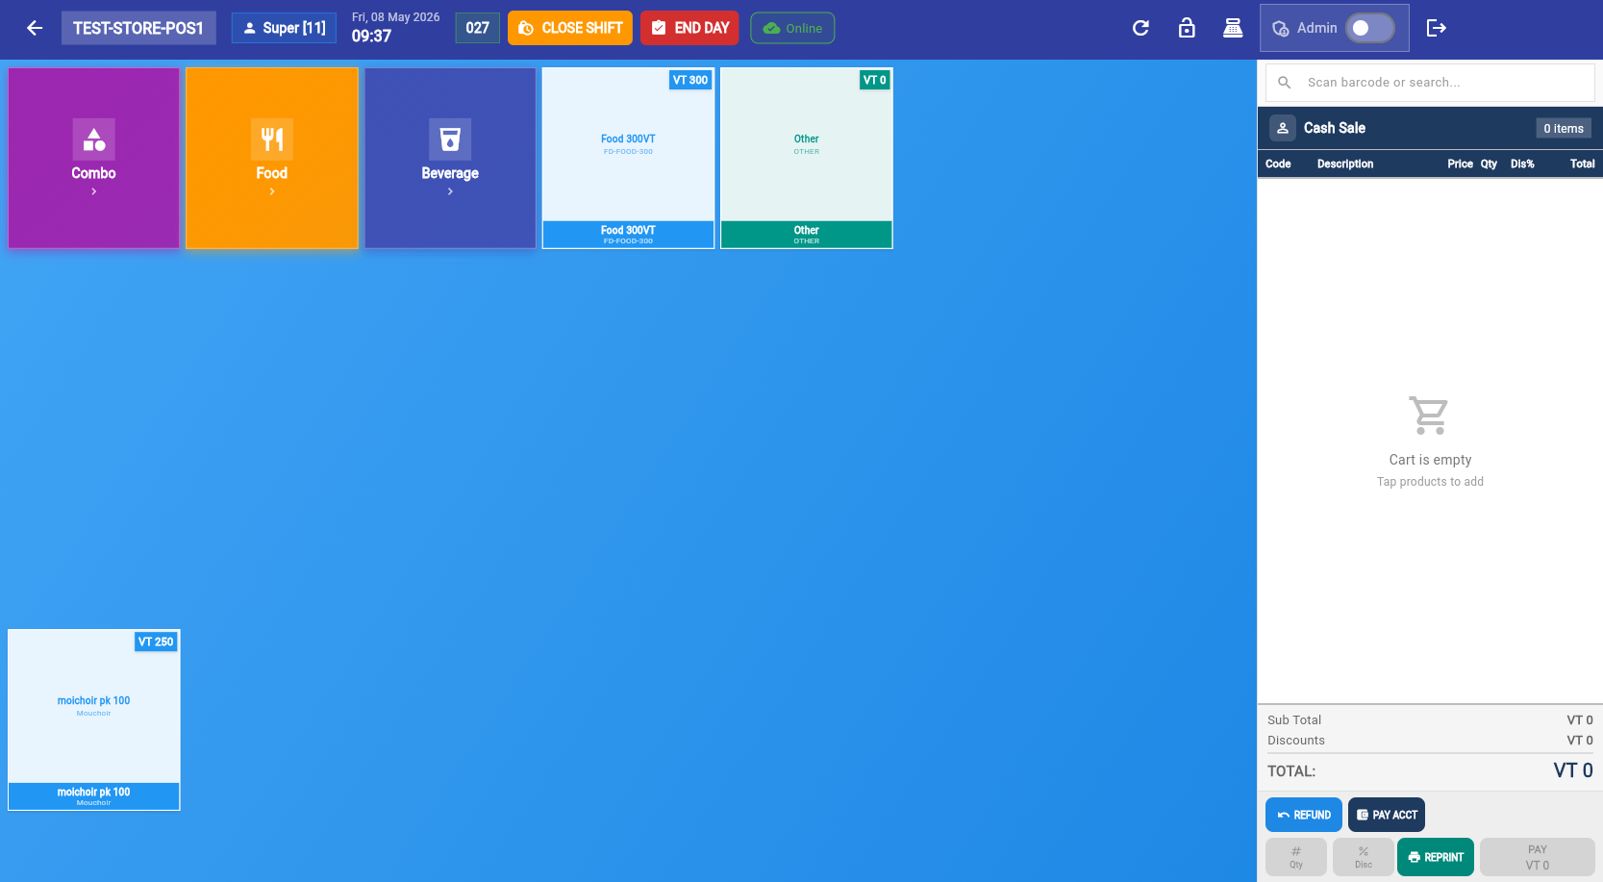Screen dimensions: 1603x882
Task: Click the Code column header
Action: (x=1278, y=164)
